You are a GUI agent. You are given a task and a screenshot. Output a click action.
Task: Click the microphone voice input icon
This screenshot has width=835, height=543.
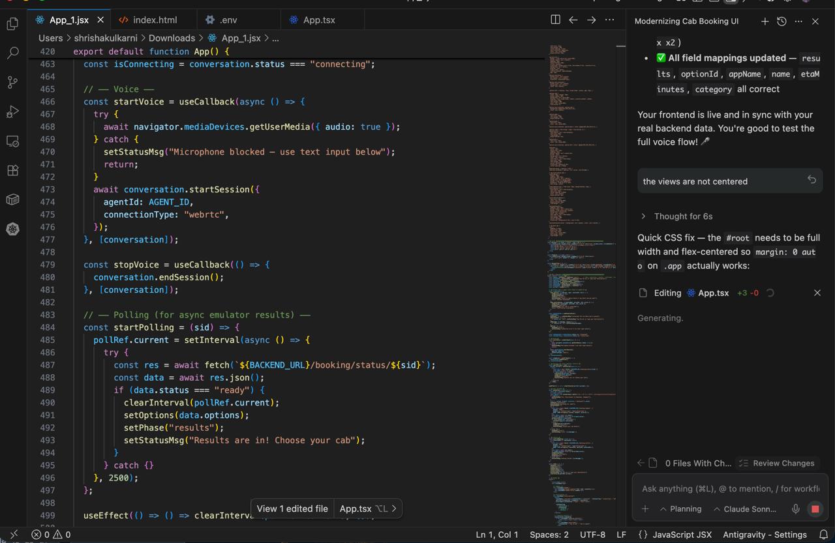coord(795,508)
